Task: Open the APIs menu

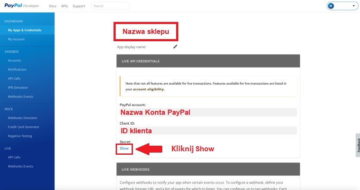Action: [64, 6]
